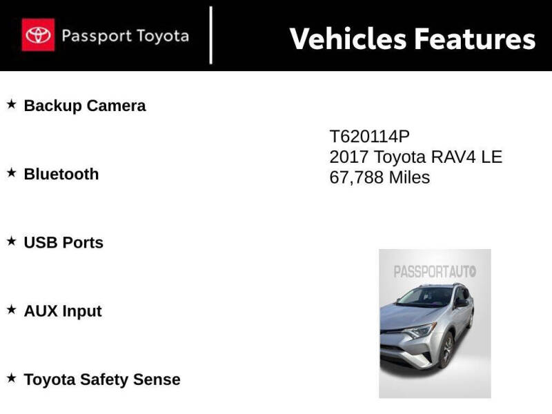The width and height of the screenshot is (552, 414).
Task: Open the silver RAV4 vehicle photo
Action: (x=435, y=324)
